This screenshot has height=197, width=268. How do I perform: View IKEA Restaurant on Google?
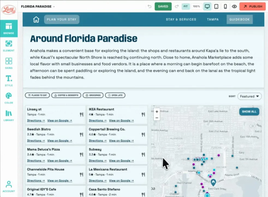coord(121,121)
